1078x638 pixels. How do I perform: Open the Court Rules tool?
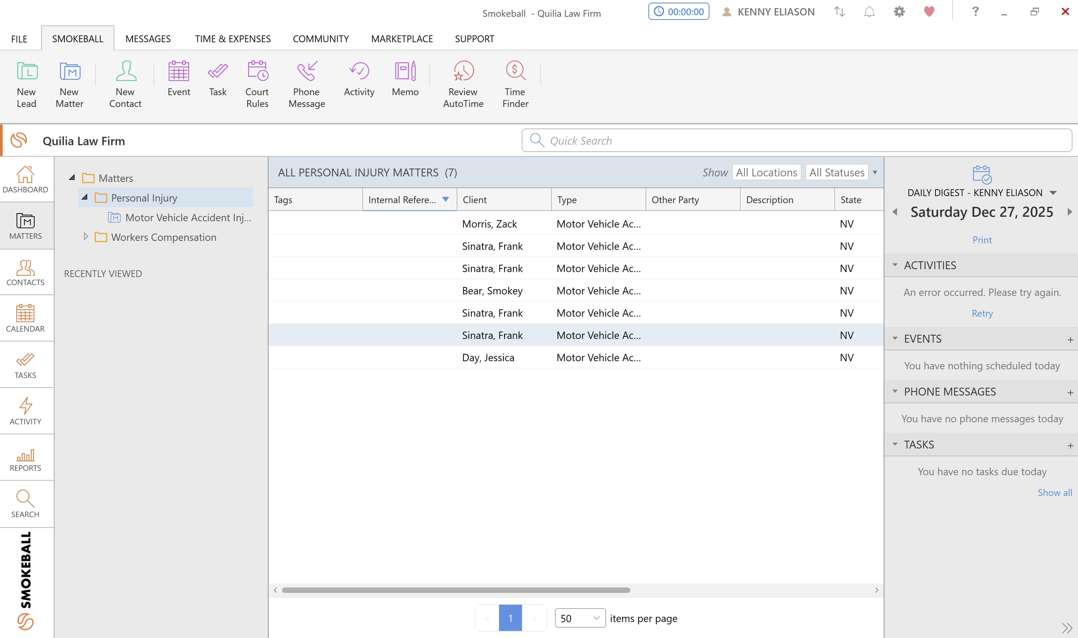click(x=257, y=84)
